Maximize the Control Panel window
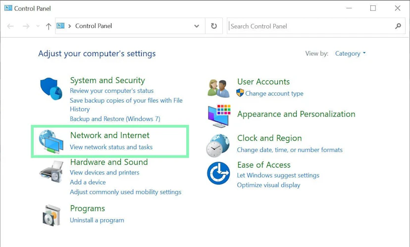This screenshot has height=247, width=410. coord(373,8)
